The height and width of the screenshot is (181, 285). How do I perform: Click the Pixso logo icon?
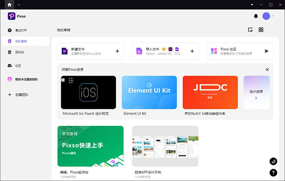(x=11, y=16)
